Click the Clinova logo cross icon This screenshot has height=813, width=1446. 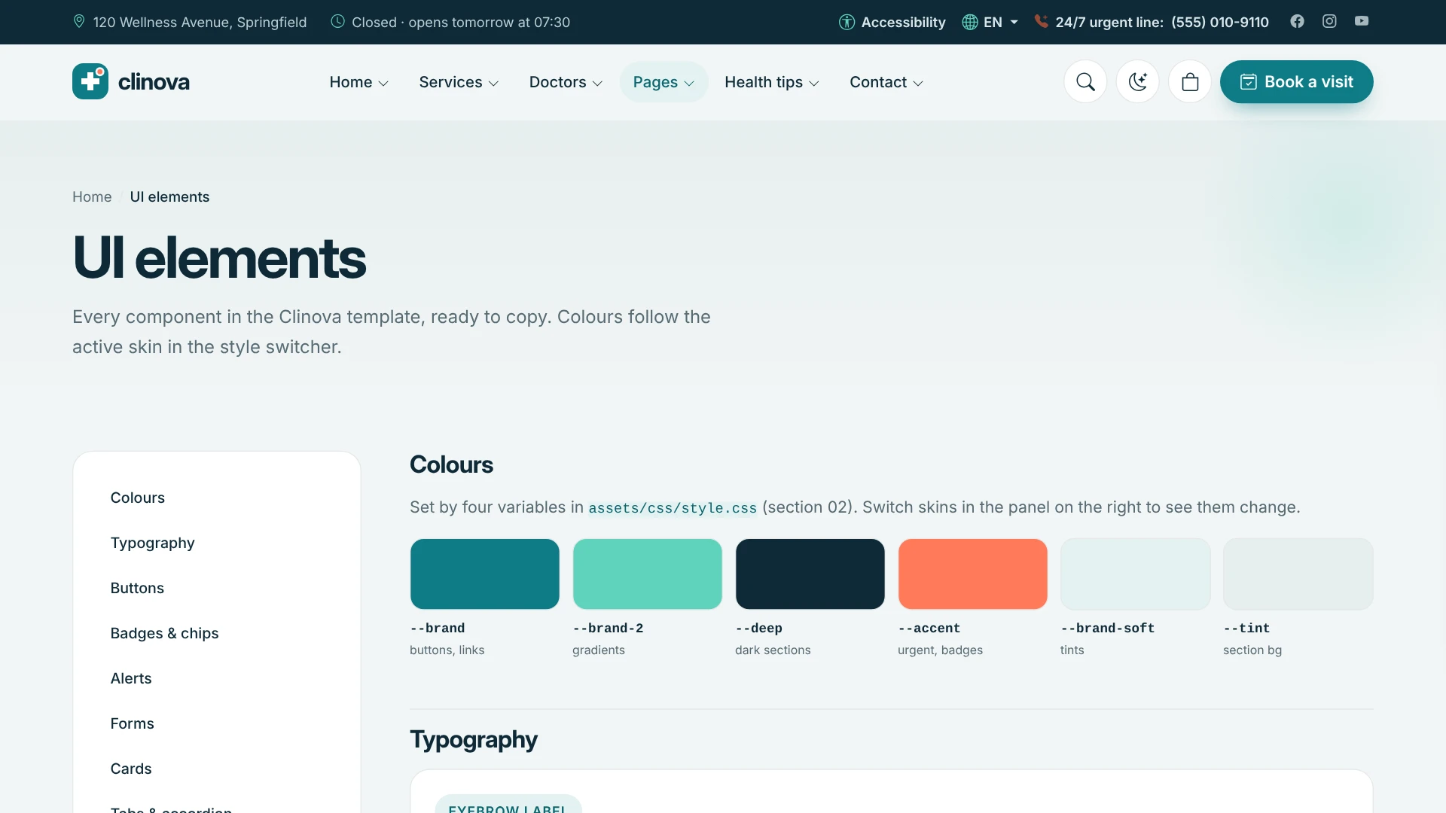click(90, 81)
